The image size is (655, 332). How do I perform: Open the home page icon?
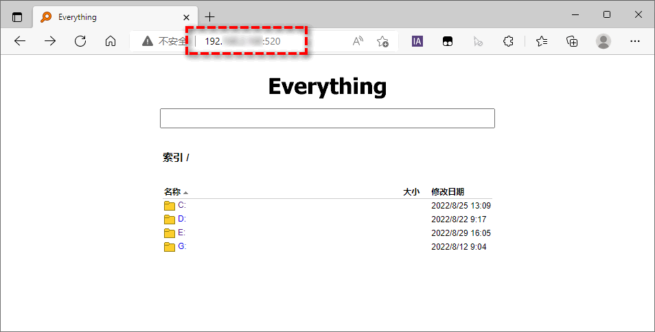coord(111,41)
